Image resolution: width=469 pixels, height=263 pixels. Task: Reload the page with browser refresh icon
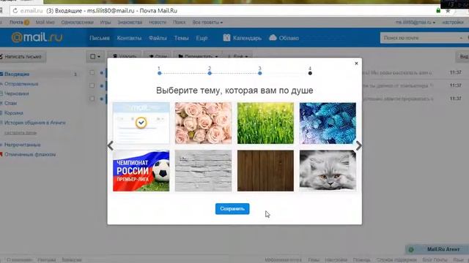15,11
